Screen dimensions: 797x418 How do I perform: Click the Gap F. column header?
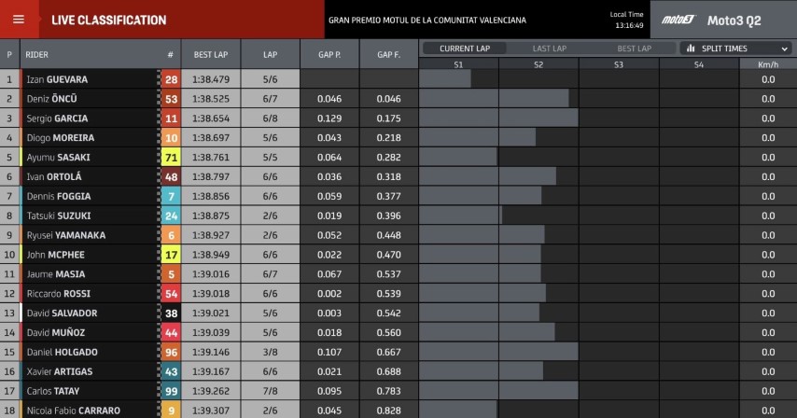pyautogui.click(x=389, y=55)
